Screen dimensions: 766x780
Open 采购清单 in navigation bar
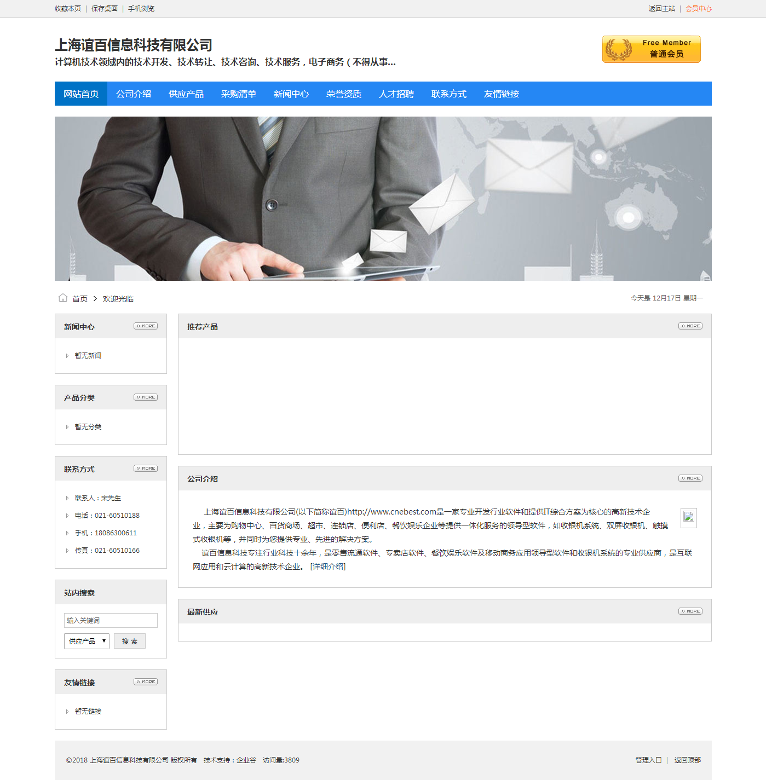coord(239,94)
